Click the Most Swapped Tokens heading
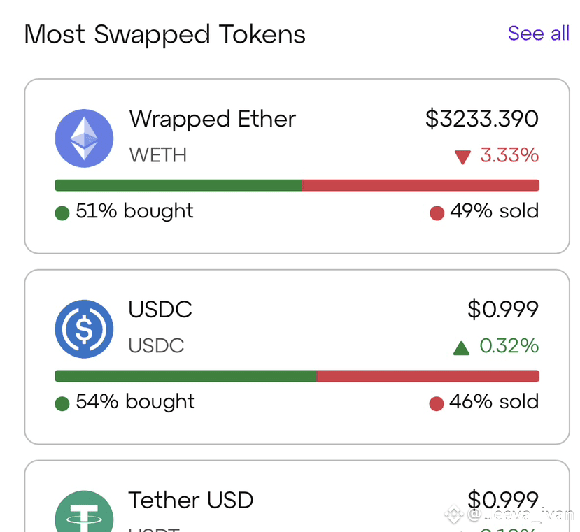 [164, 34]
